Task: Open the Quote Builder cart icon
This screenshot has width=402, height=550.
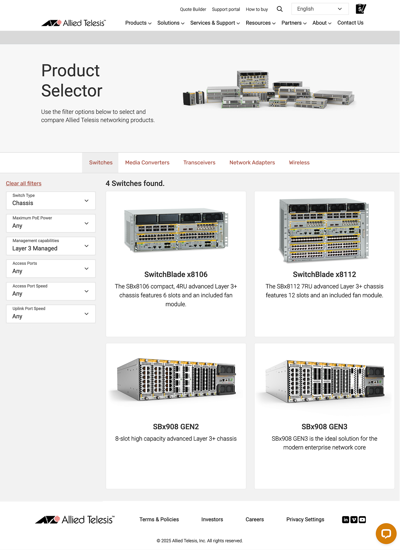Action: click(360, 9)
